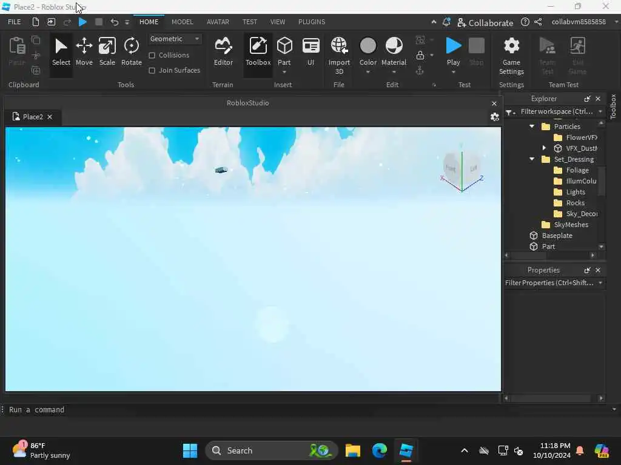Activate the Scale tool
Image resolution: width=621 pixels, height=465 pixels.
tap(107, 52)
